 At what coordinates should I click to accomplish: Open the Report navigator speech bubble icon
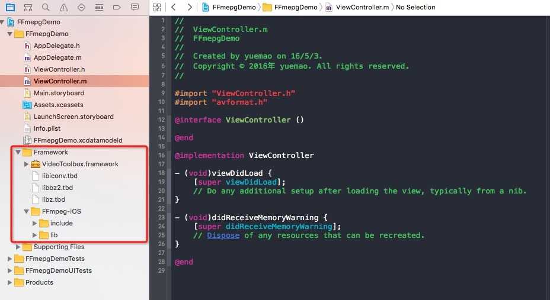(x=135, y=7)
